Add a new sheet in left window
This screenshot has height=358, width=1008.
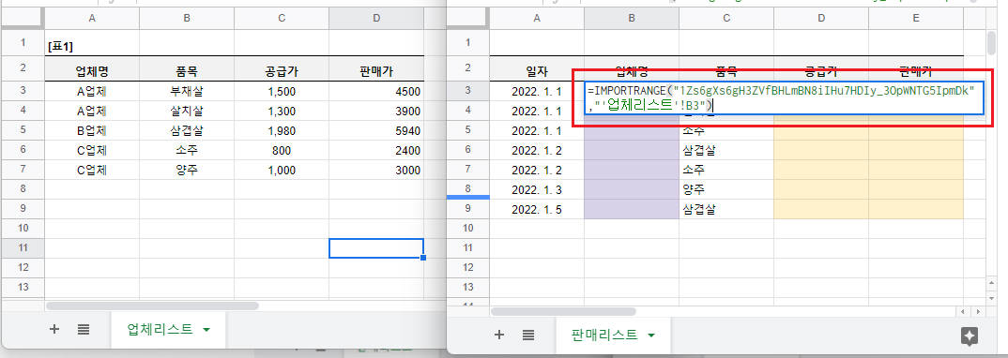tap(54, 329)
